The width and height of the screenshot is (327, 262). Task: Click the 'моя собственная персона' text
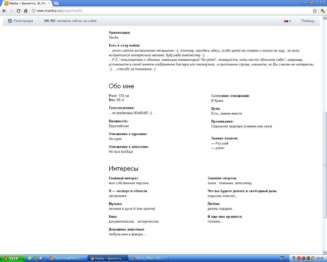(129, 183)
